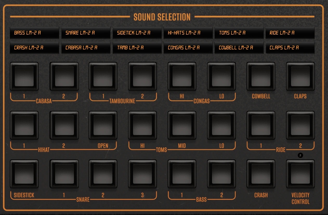The width and height of the screenshot is (328, 215).
Task: Trigger the Claps pad
Action: point(300,76)
